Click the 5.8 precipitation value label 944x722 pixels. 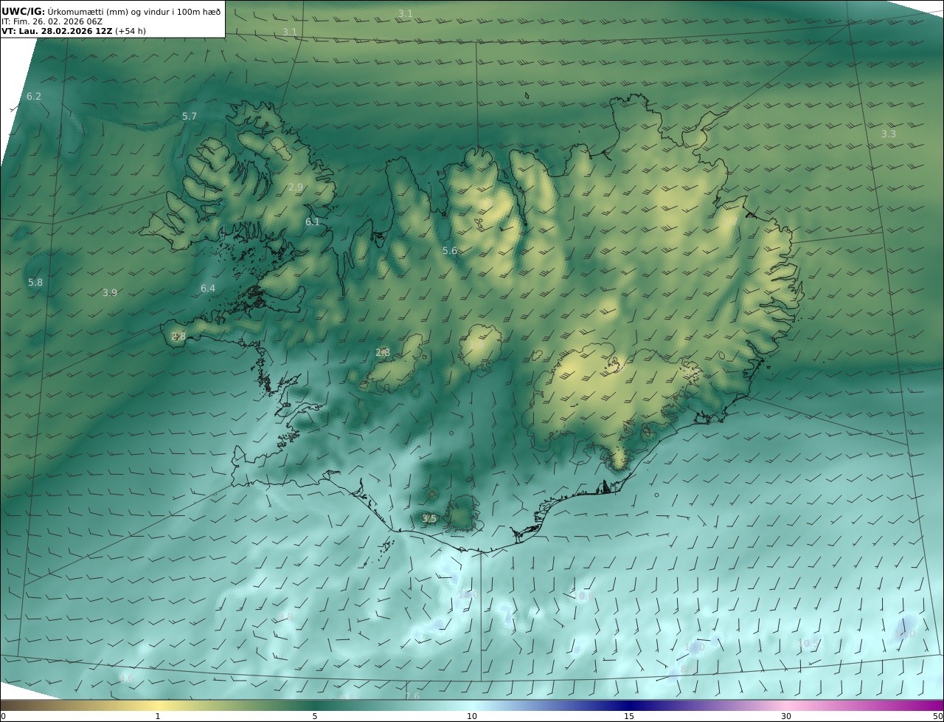(35, 283)
